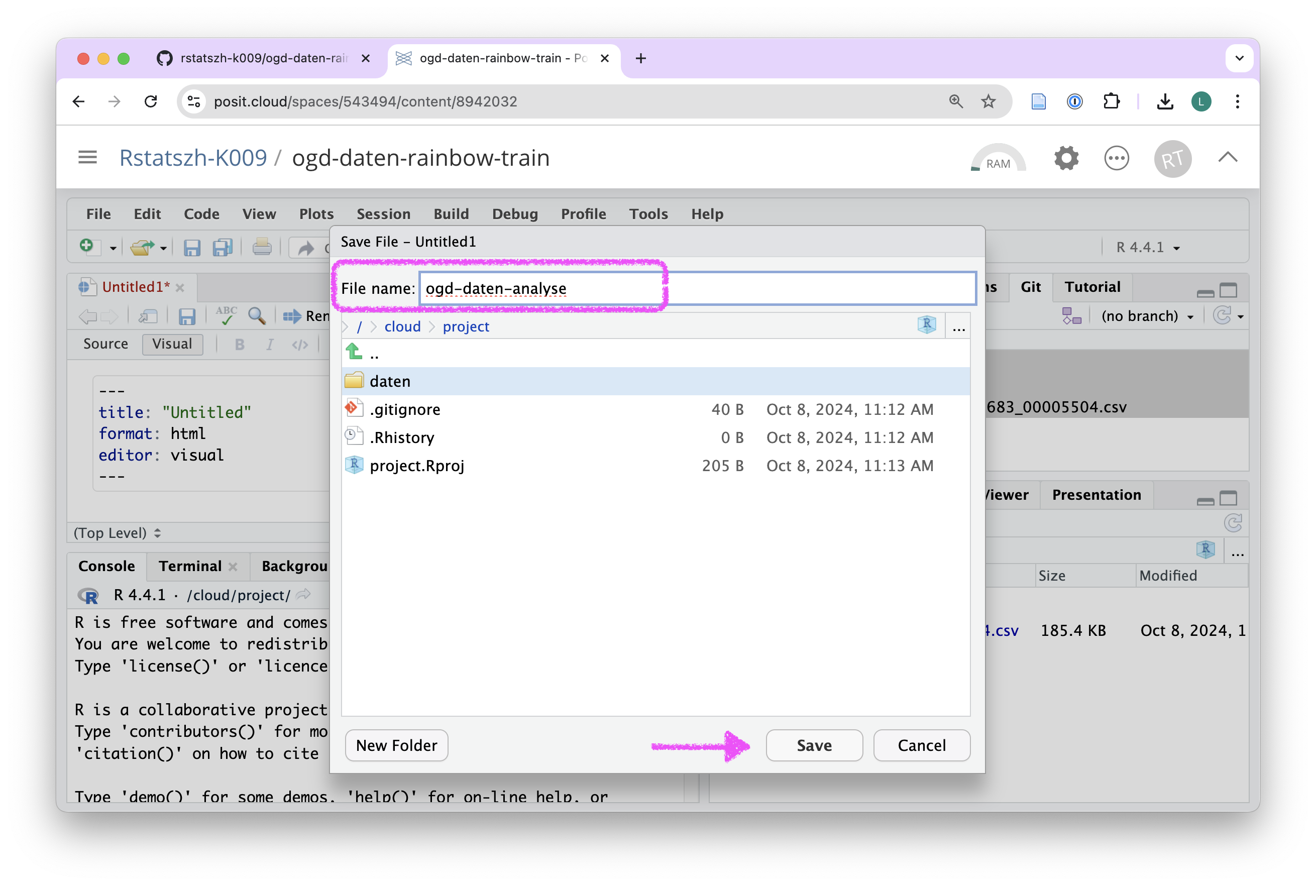Screen dimensions: 1316x886
Task: Switch editor to Source mode
Action: (x=105, y=344)
